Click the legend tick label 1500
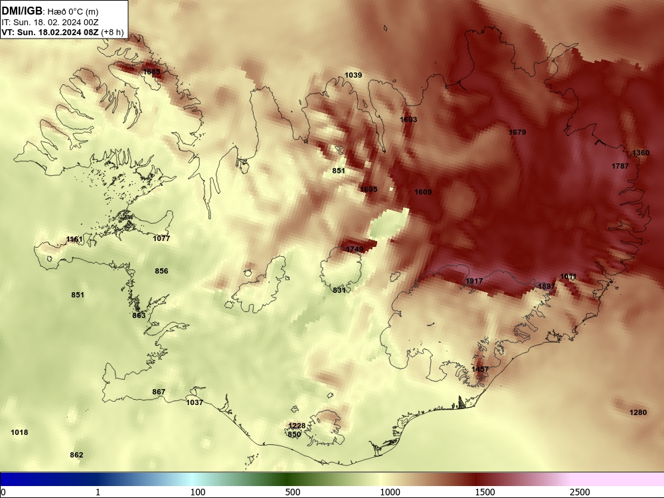The width and height of the screenshot is (664, 498). point(485,492)
